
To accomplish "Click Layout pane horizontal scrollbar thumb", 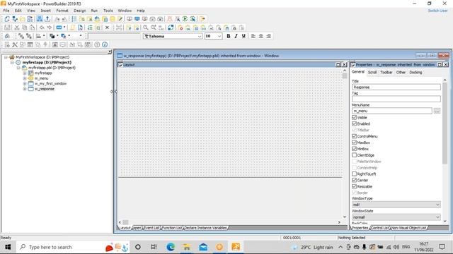I will [x=125, y=222].
